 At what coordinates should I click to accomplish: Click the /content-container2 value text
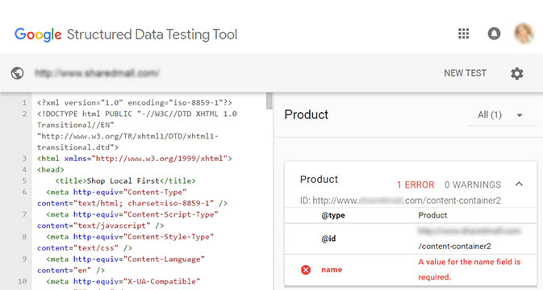coord(455,246)
